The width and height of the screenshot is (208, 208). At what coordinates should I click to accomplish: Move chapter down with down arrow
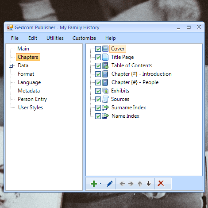click(149, 184)
